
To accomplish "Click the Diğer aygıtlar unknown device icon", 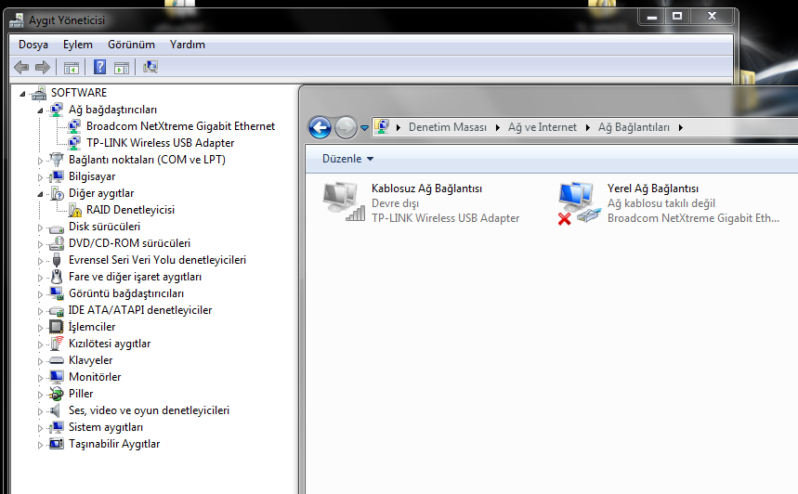I will pyautogui.click(x=57, y=193).
